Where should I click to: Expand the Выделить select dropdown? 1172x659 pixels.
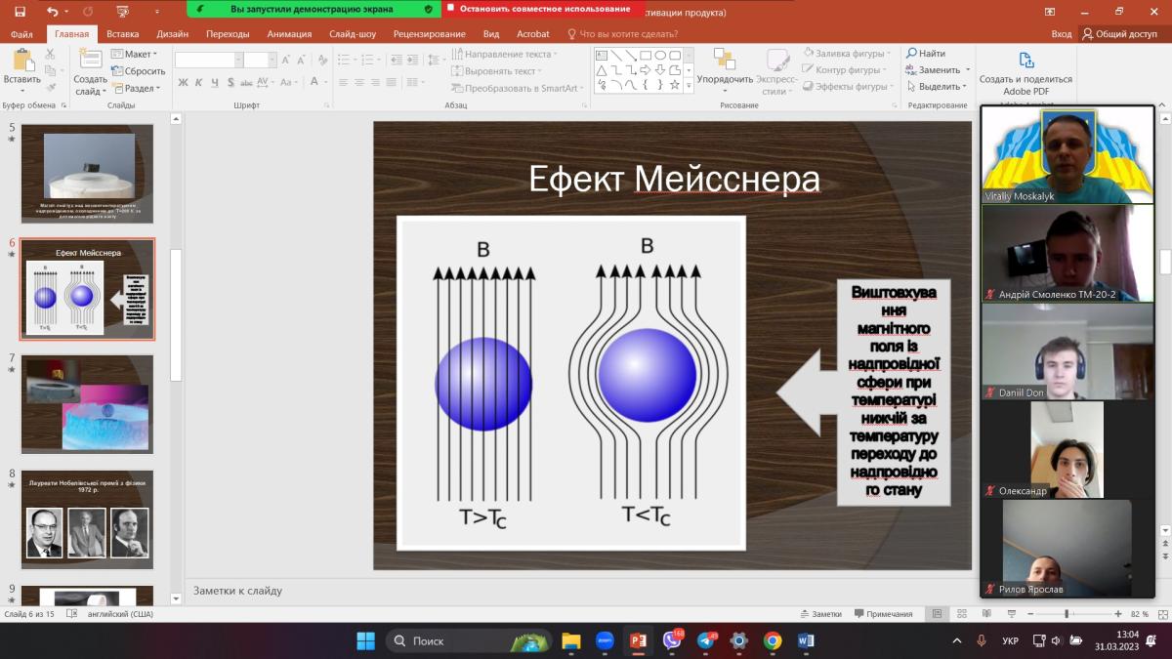click(x=943, y=86)
